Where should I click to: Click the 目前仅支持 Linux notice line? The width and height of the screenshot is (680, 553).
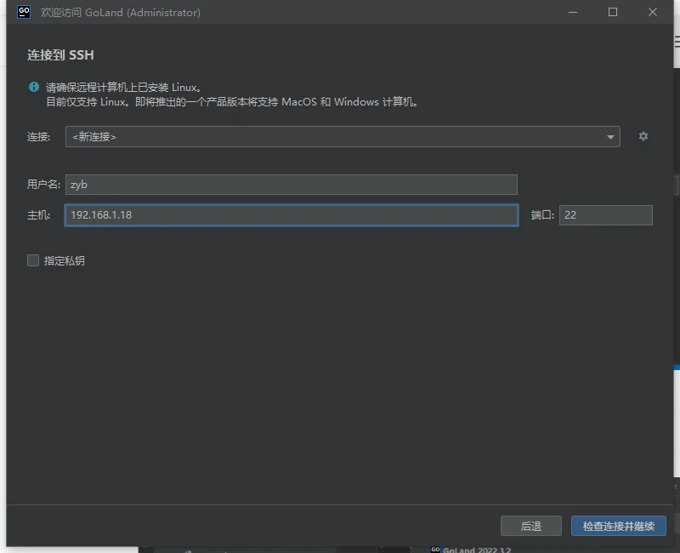[x=232, y=102]
